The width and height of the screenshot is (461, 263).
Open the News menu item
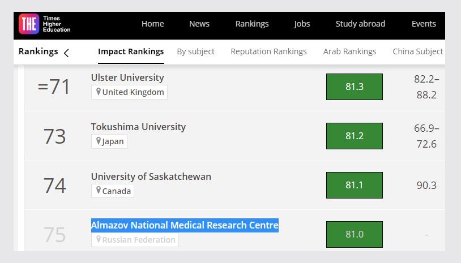click(199, 24)
